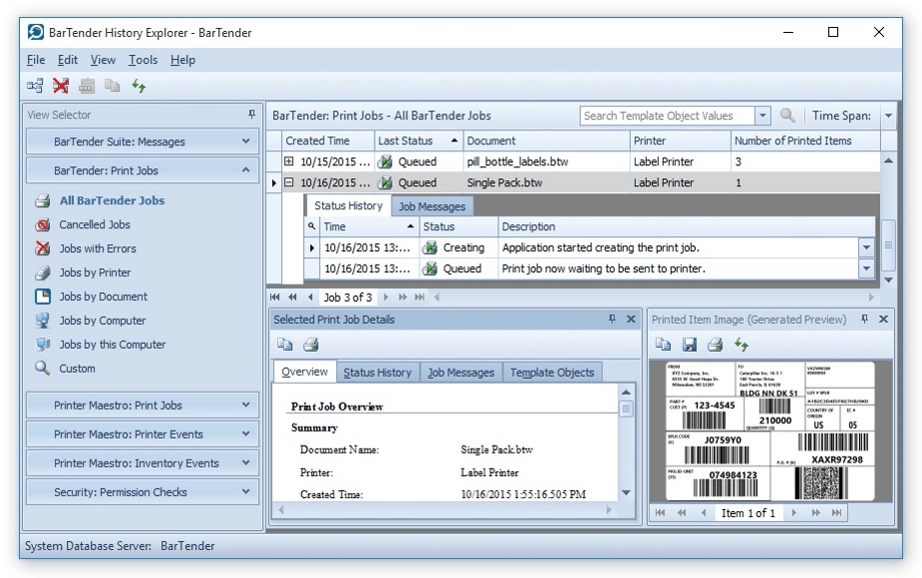This screenshot has width=922, height=578.
Task: Click the search magnifier icon beside search box
Action: [787, 116]
